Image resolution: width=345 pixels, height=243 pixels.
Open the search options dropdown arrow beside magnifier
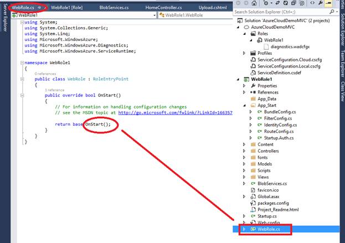click(x=337, y=12)
